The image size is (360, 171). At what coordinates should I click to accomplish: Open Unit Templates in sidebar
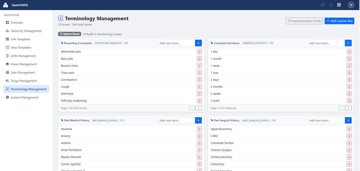tap(26, 39)
